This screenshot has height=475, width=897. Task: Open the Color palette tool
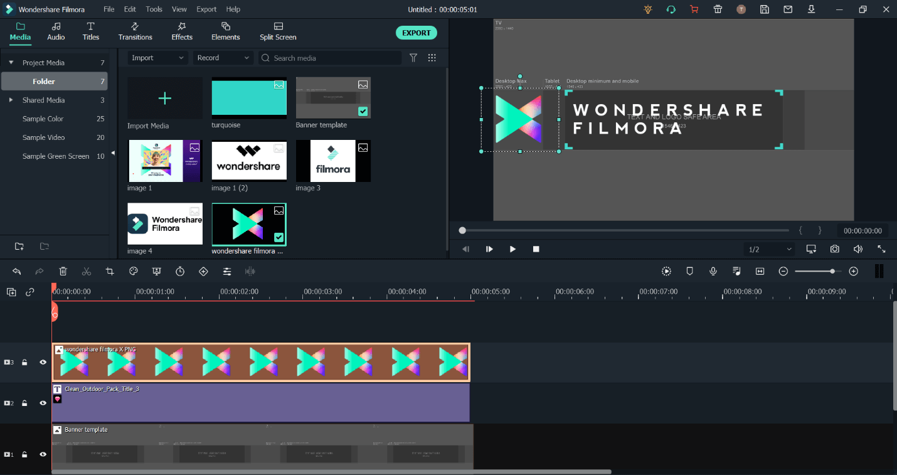point(133,271)
